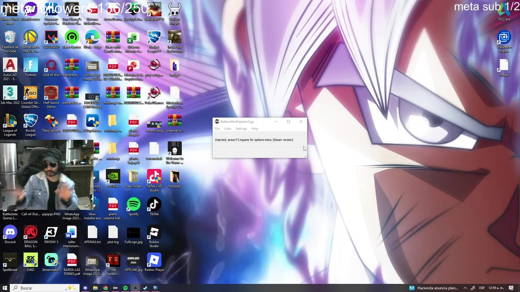Switch the ESP input language indicator

[482, 288]
